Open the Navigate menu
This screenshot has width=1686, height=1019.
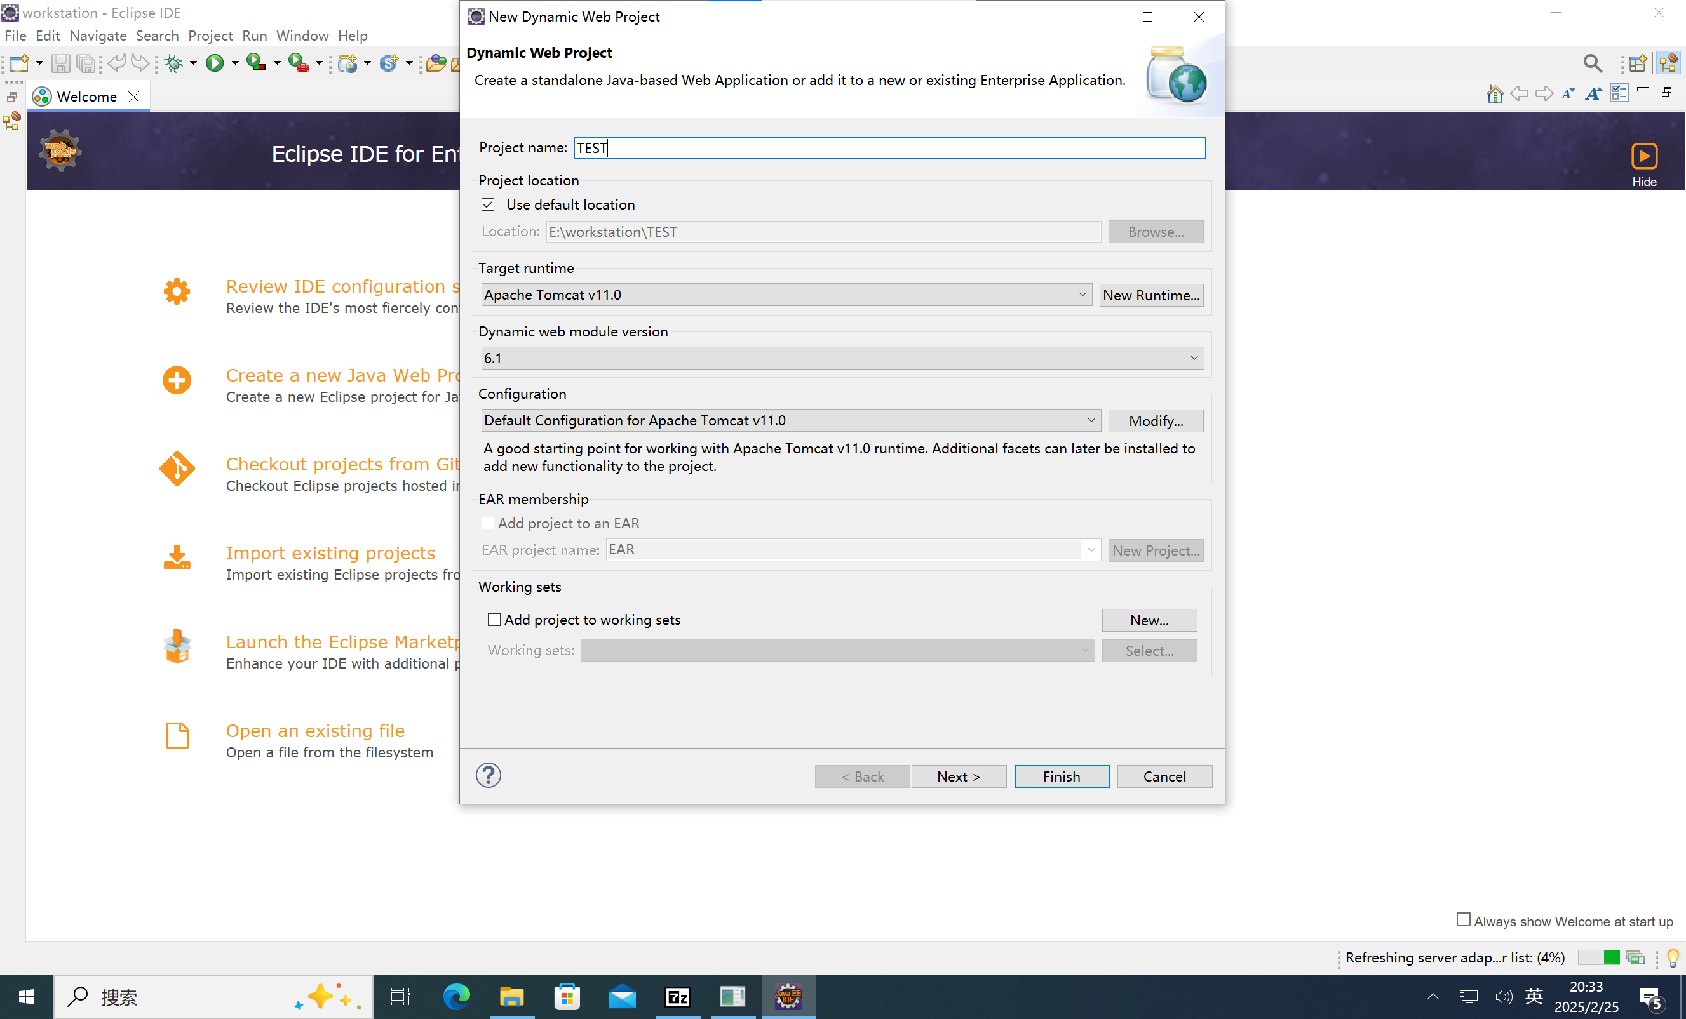[x=97, y=36]
